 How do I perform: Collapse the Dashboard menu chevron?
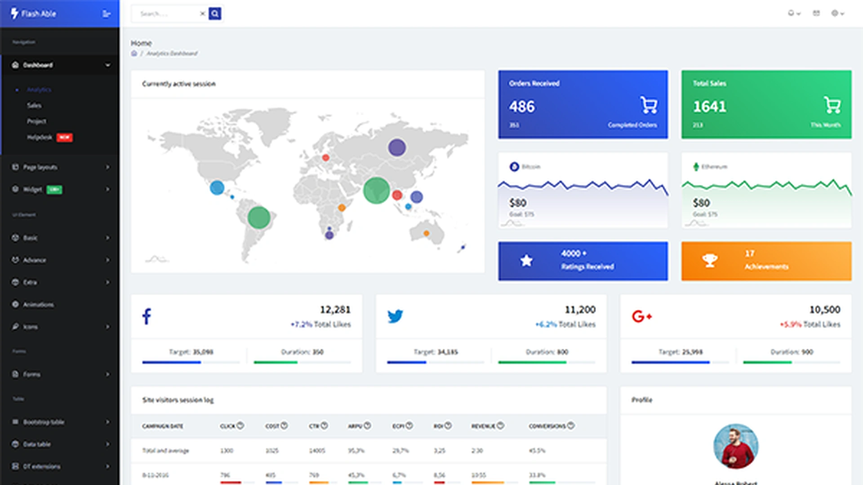[x=108, y=65]
